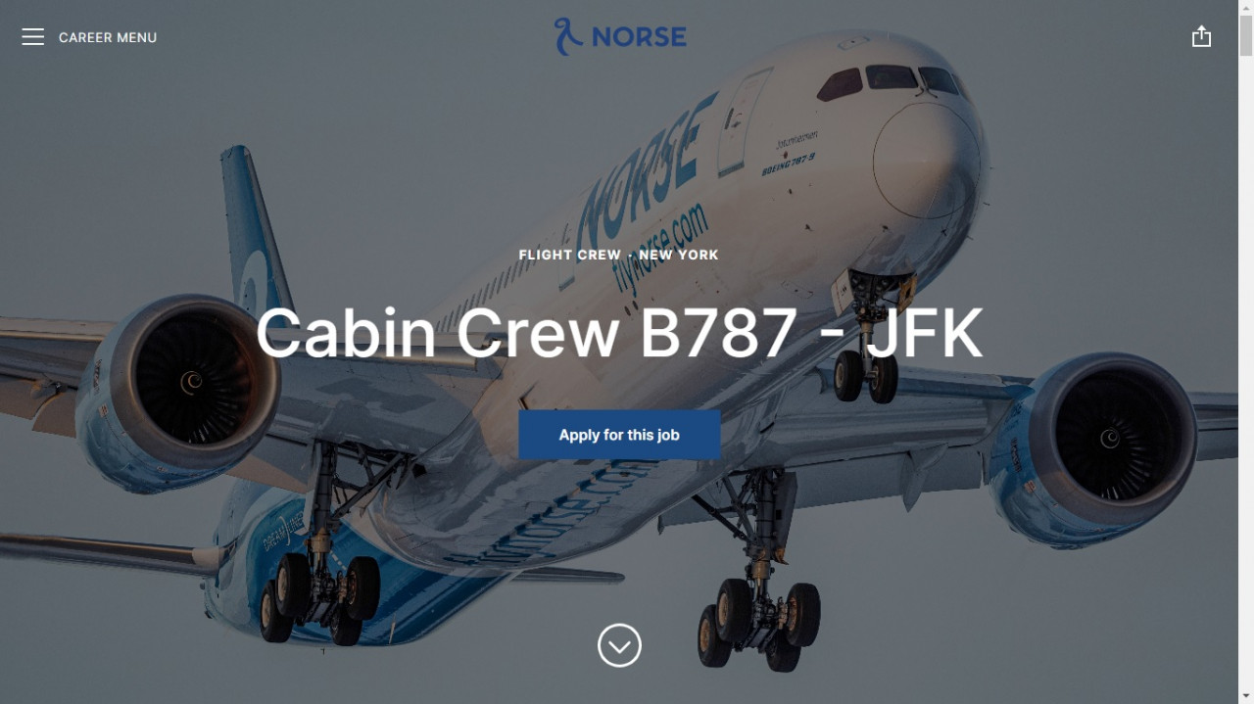Open the CAREER MENU label
This screenshot has height=704, width=1254.
pos(108,37)
